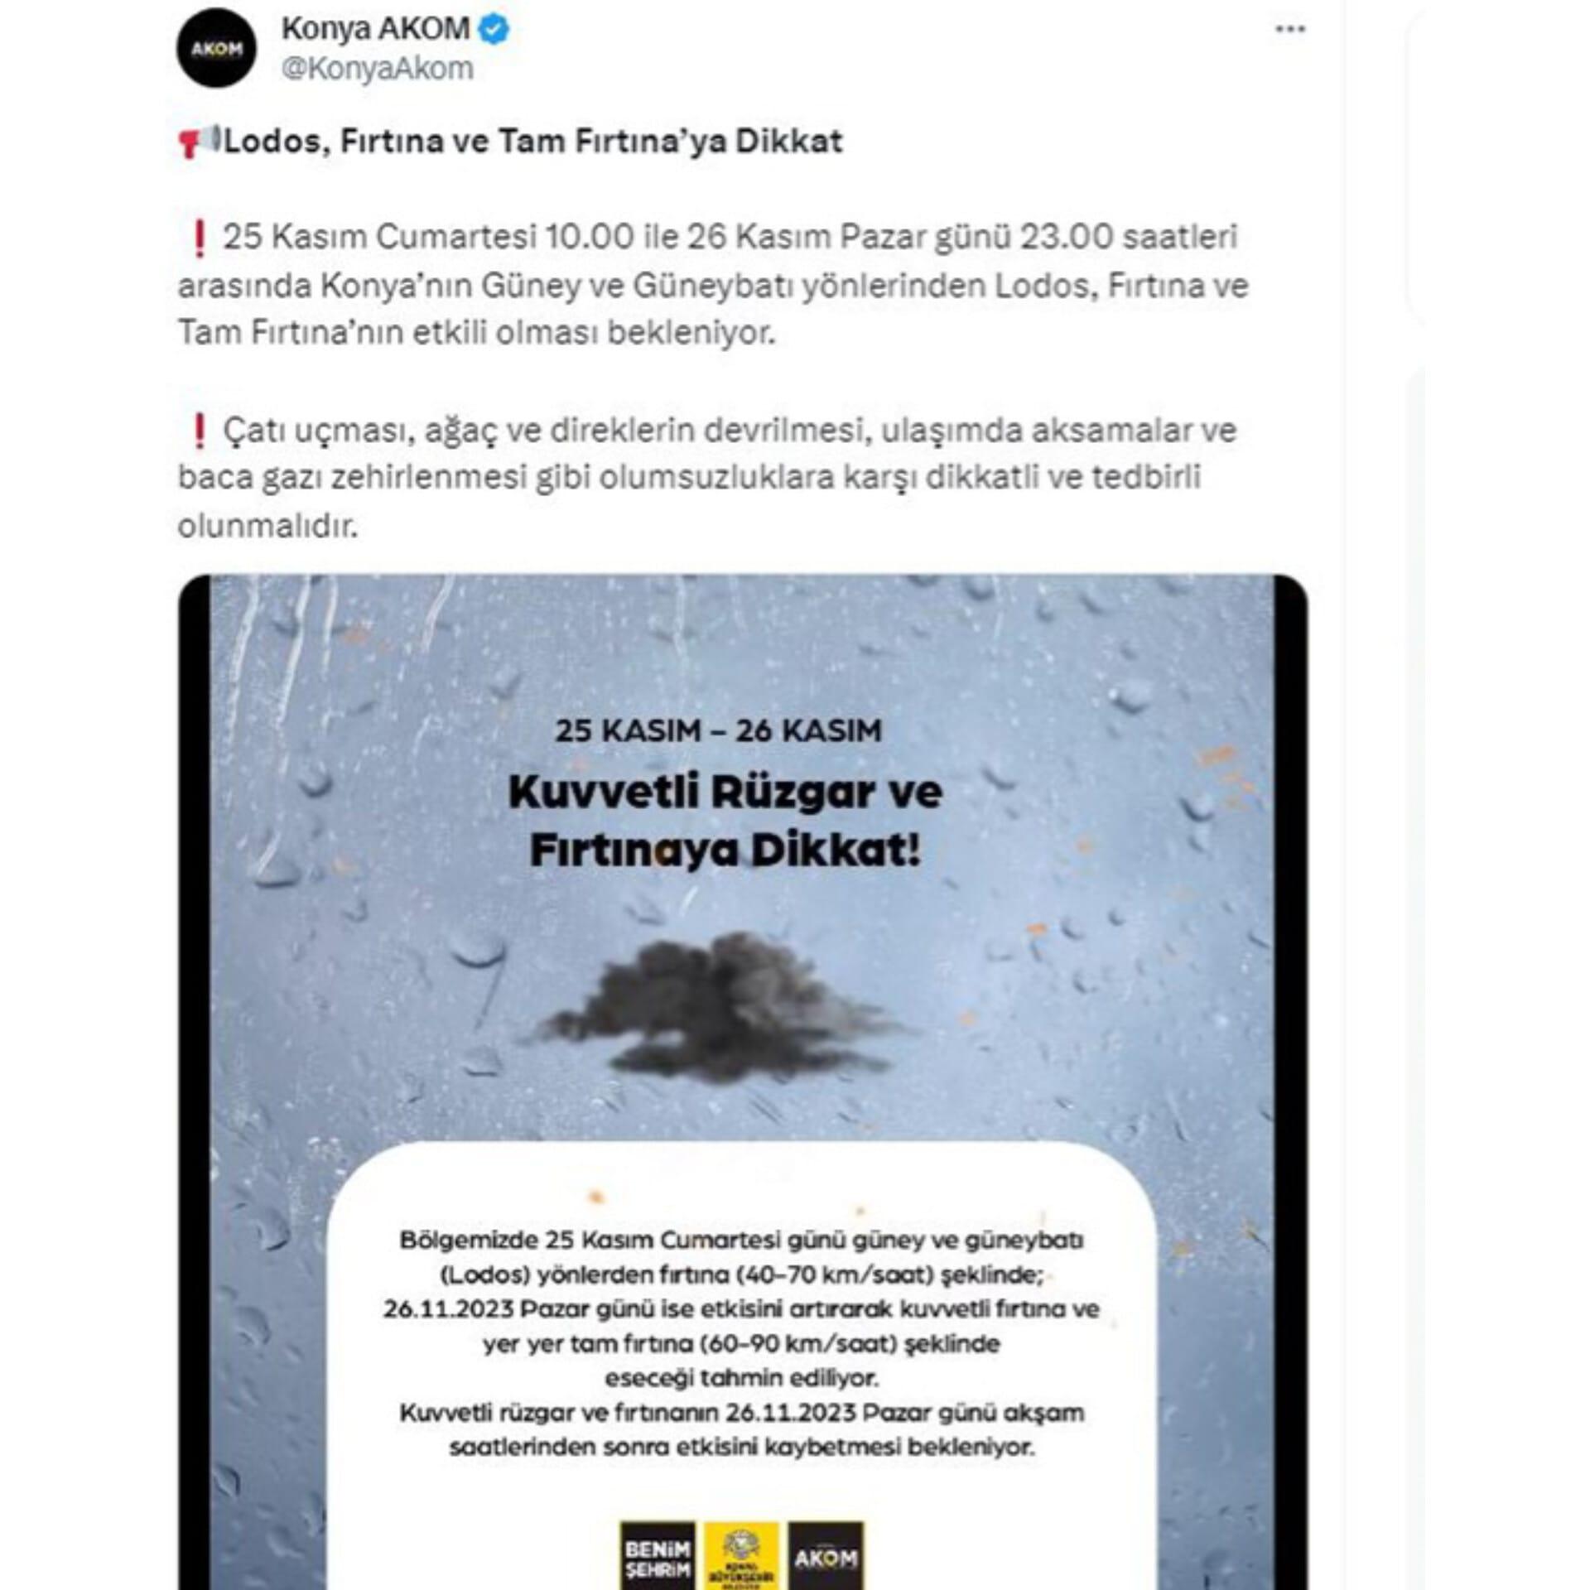
Task: Click tweet headline "Lodos, Fırtına ve Tam Fırtına'ya Dikkat"
Action: click(x=533, y=141)
